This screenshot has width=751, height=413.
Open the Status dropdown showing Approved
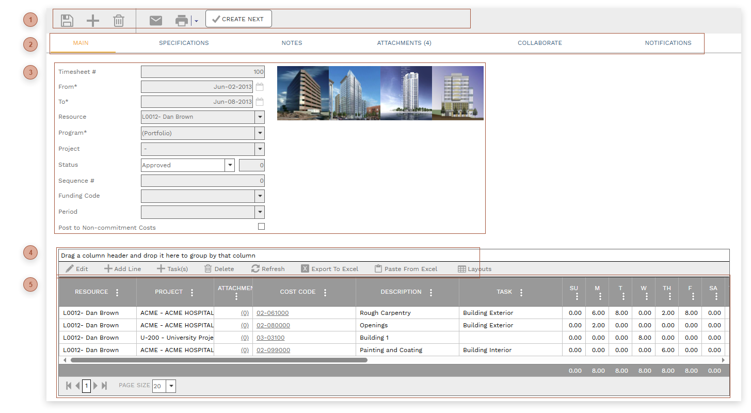pyautogui.click(x=229, y=165)
